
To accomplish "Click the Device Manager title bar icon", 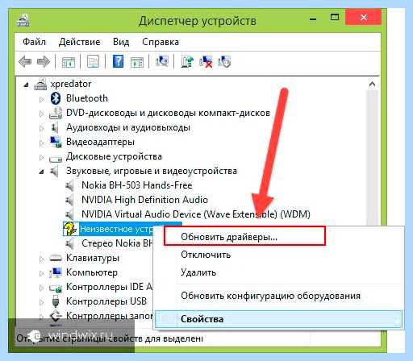I will click(23, 20).
